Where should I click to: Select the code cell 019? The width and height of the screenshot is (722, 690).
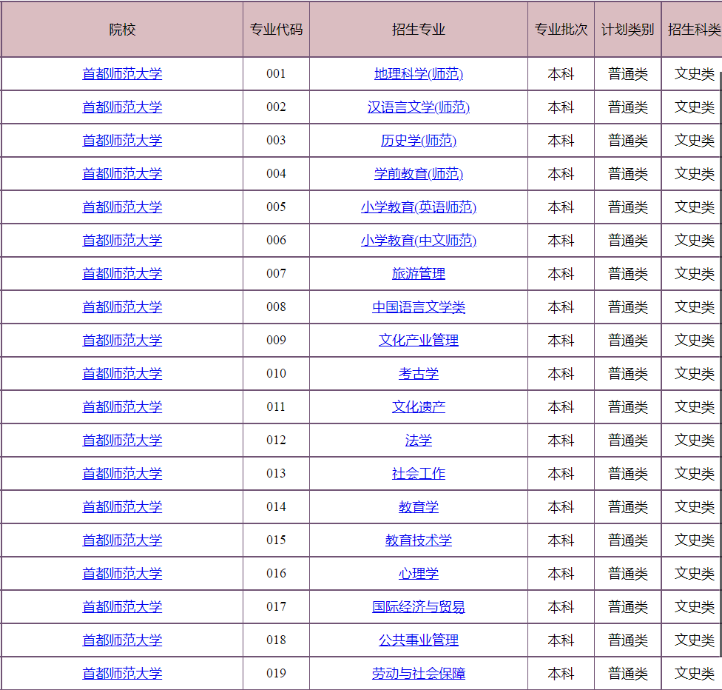coord(276,674)
